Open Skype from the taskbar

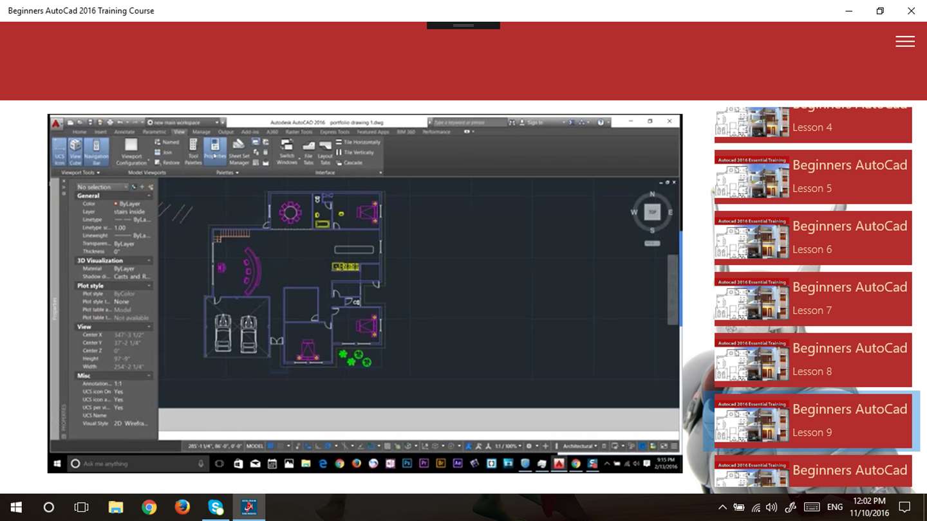[x=216, y=507]
